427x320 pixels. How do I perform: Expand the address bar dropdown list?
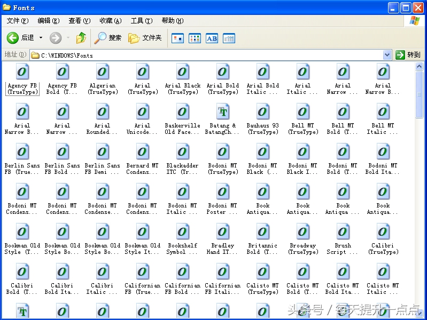[387, 55]
